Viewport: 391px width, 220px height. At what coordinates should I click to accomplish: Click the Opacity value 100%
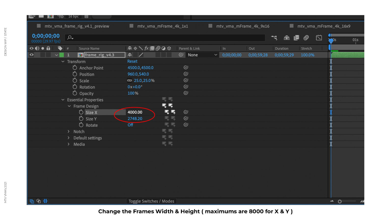pos(133,93)
